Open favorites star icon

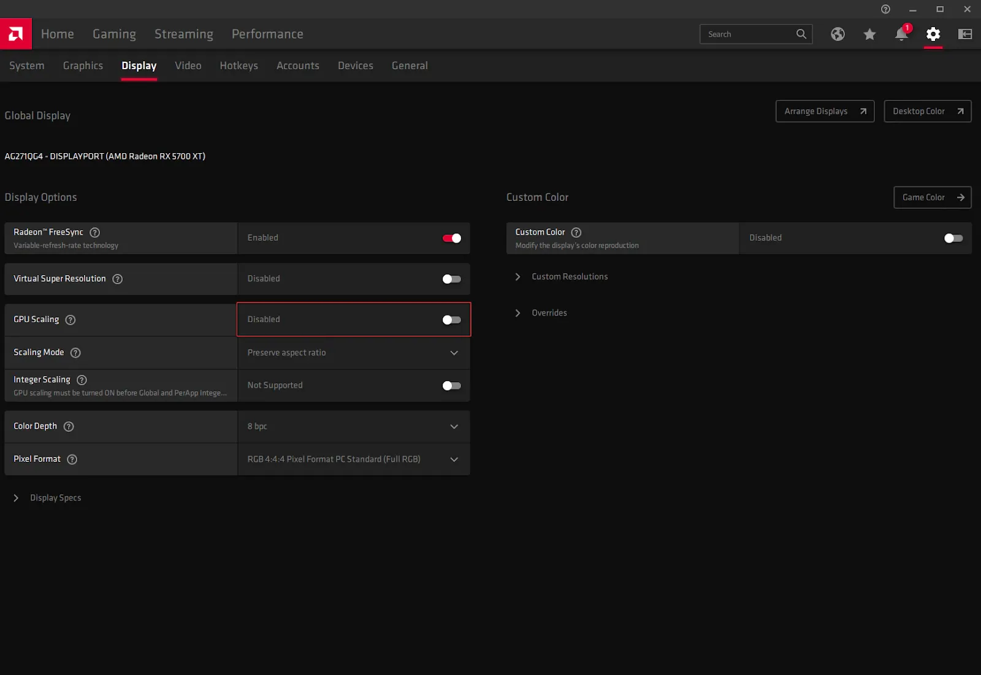click(869, 34)
